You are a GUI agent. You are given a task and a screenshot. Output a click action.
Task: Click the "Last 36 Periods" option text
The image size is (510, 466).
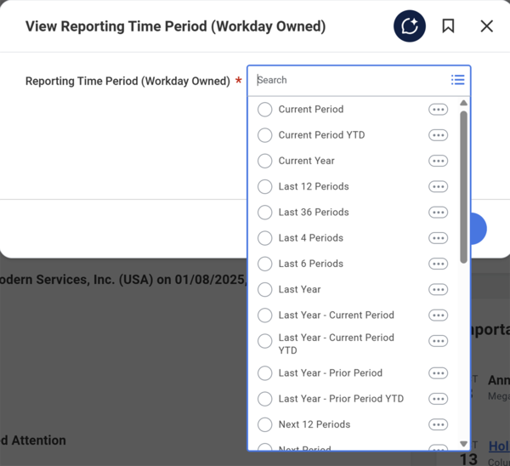click(314, 213)
